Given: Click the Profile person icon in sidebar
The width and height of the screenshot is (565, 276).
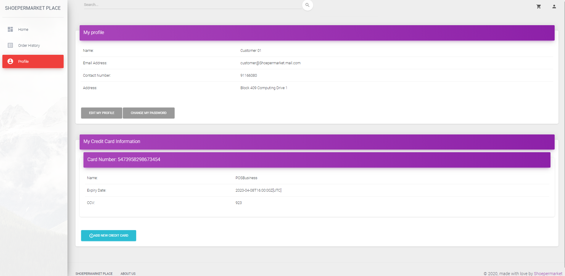Looking at the screenshot, I should pos(10,61).
